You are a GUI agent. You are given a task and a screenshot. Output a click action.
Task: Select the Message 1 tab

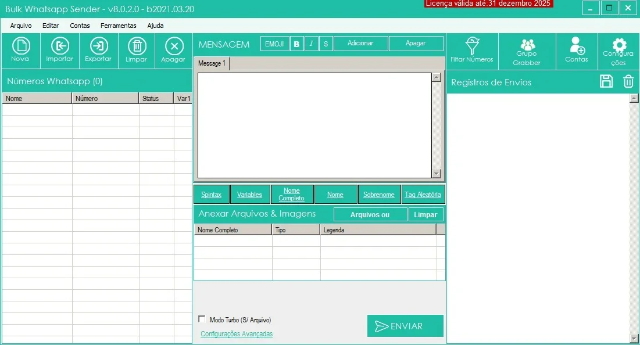click(212, 63)
